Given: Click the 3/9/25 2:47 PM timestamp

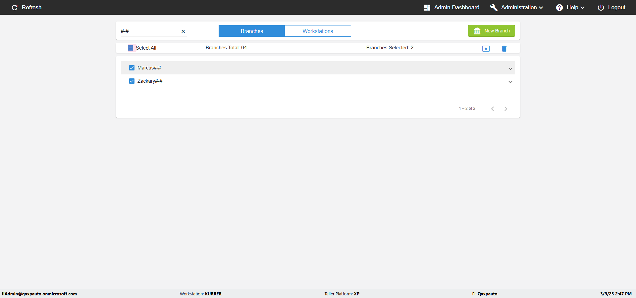Looking at the screenshot, I should 616,294.
